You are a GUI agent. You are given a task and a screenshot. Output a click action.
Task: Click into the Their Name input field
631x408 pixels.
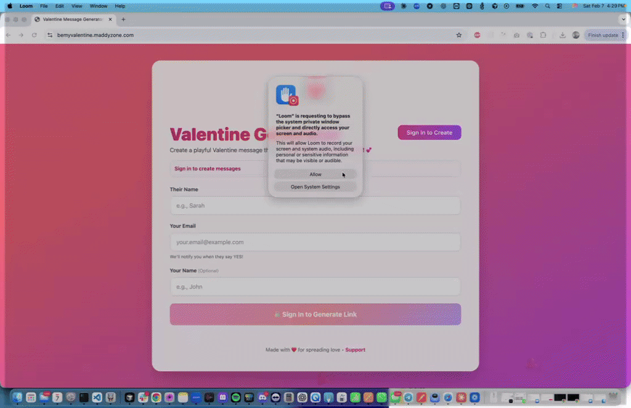pos(315,205)
